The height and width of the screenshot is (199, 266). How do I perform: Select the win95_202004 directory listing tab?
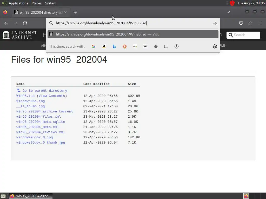click(x=40, y=12)
